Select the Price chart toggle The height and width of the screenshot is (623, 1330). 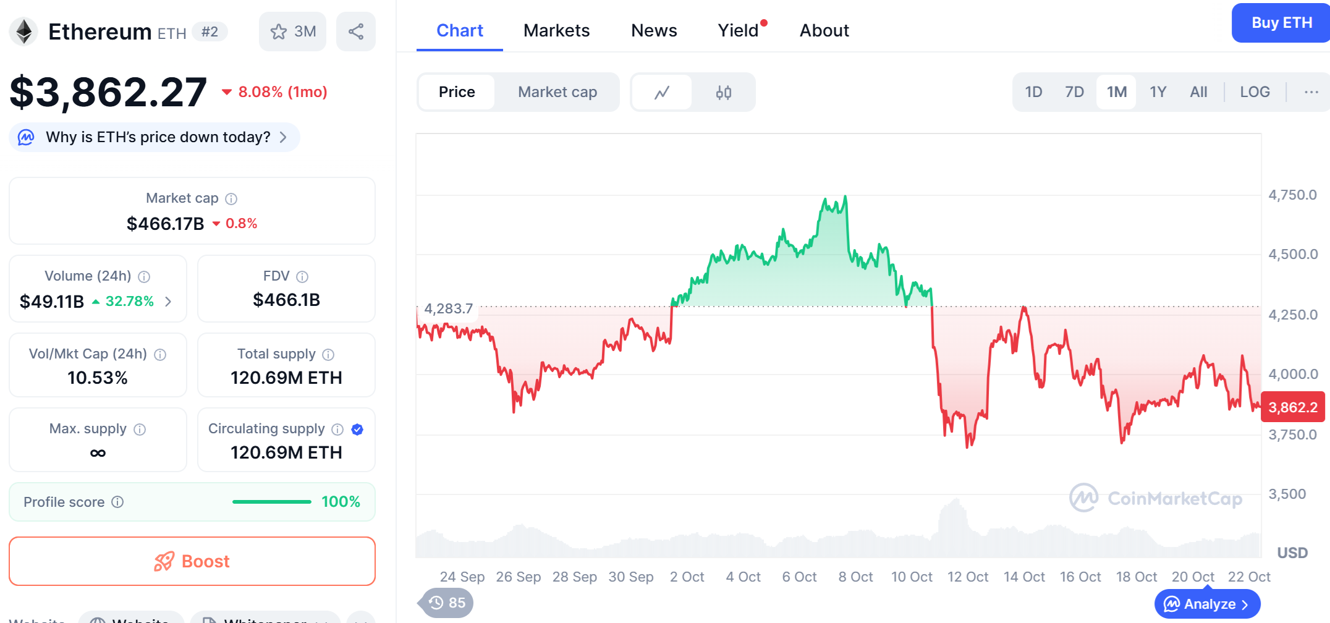457,92
